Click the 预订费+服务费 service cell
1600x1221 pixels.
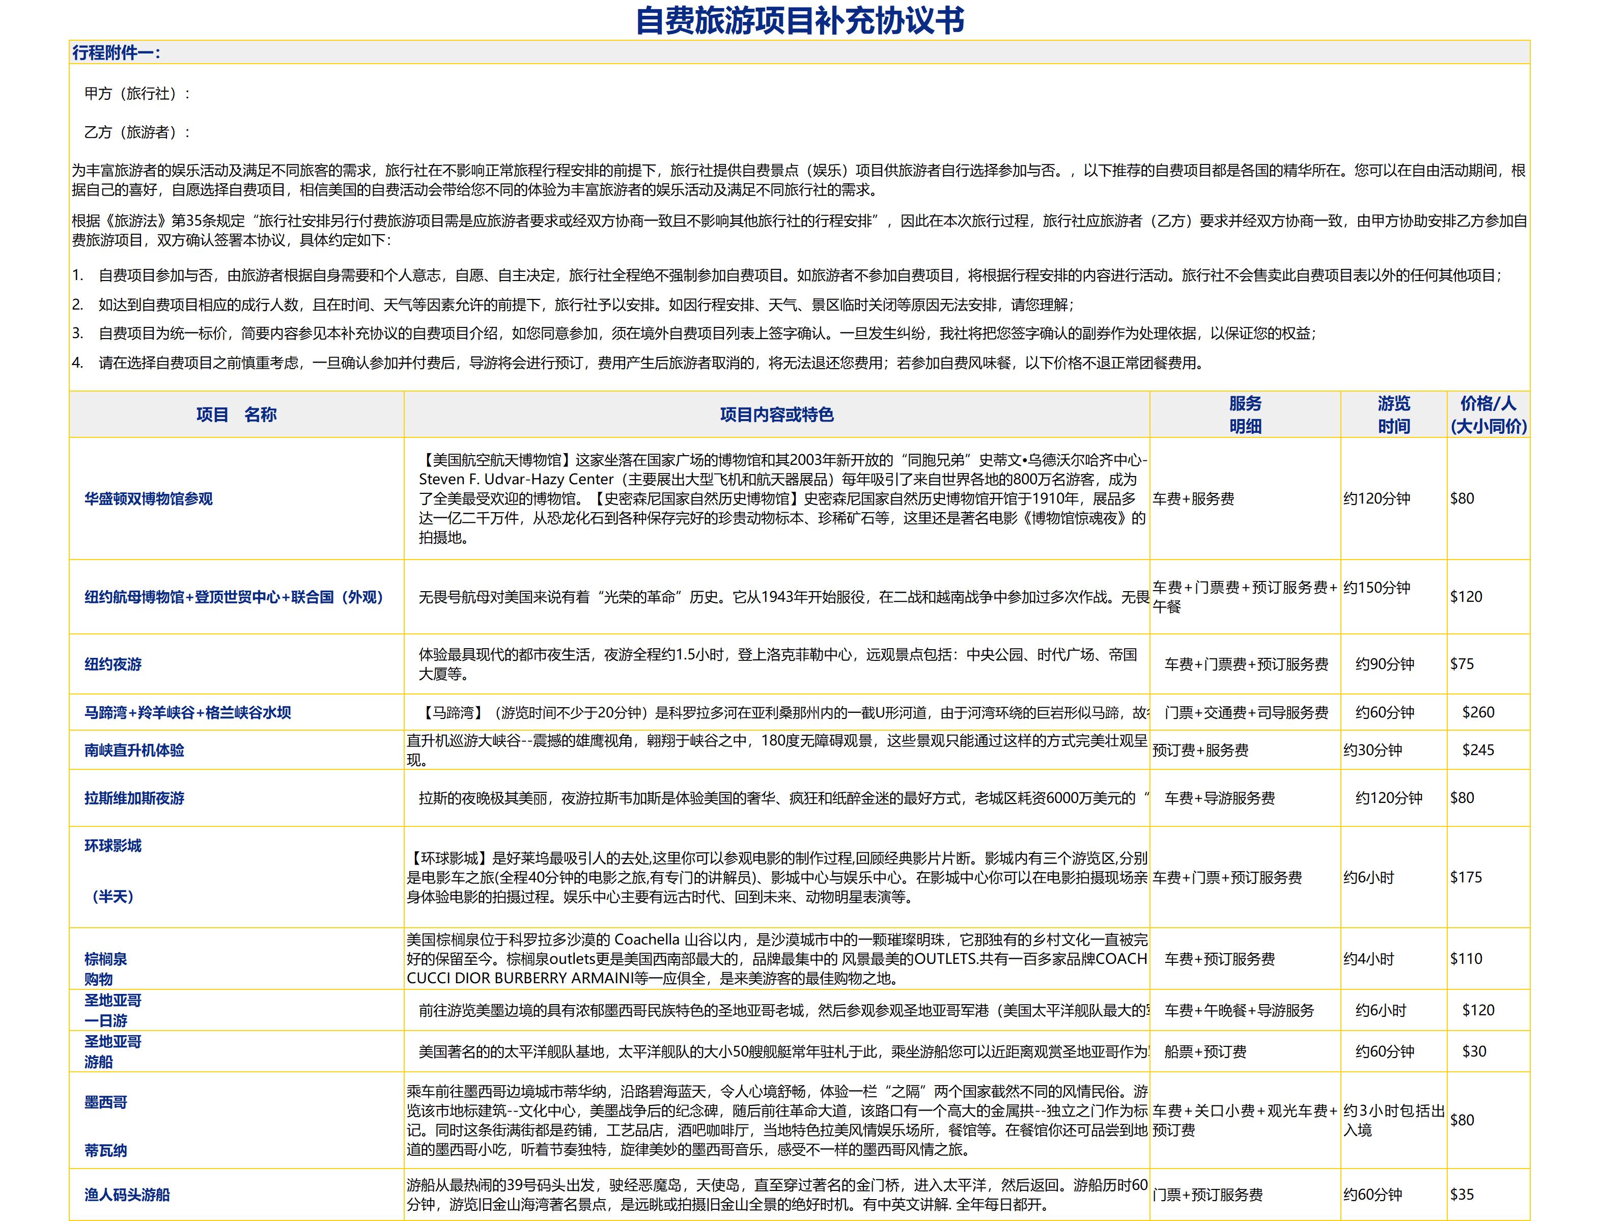click(x=1245, y=750)
